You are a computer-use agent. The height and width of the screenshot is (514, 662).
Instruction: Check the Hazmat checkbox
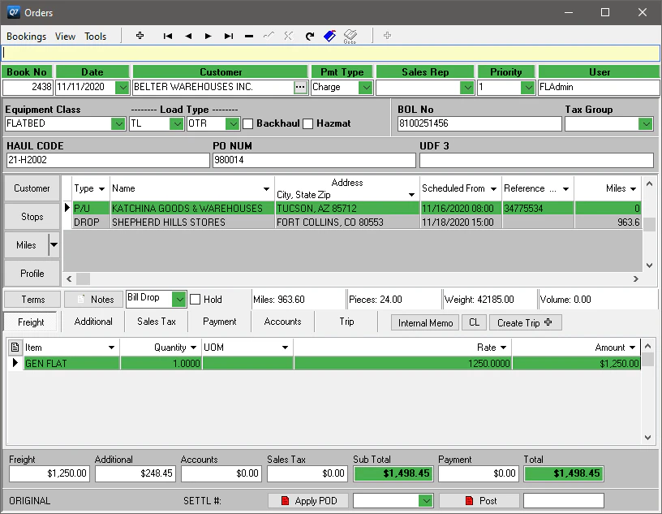(310, 123)
